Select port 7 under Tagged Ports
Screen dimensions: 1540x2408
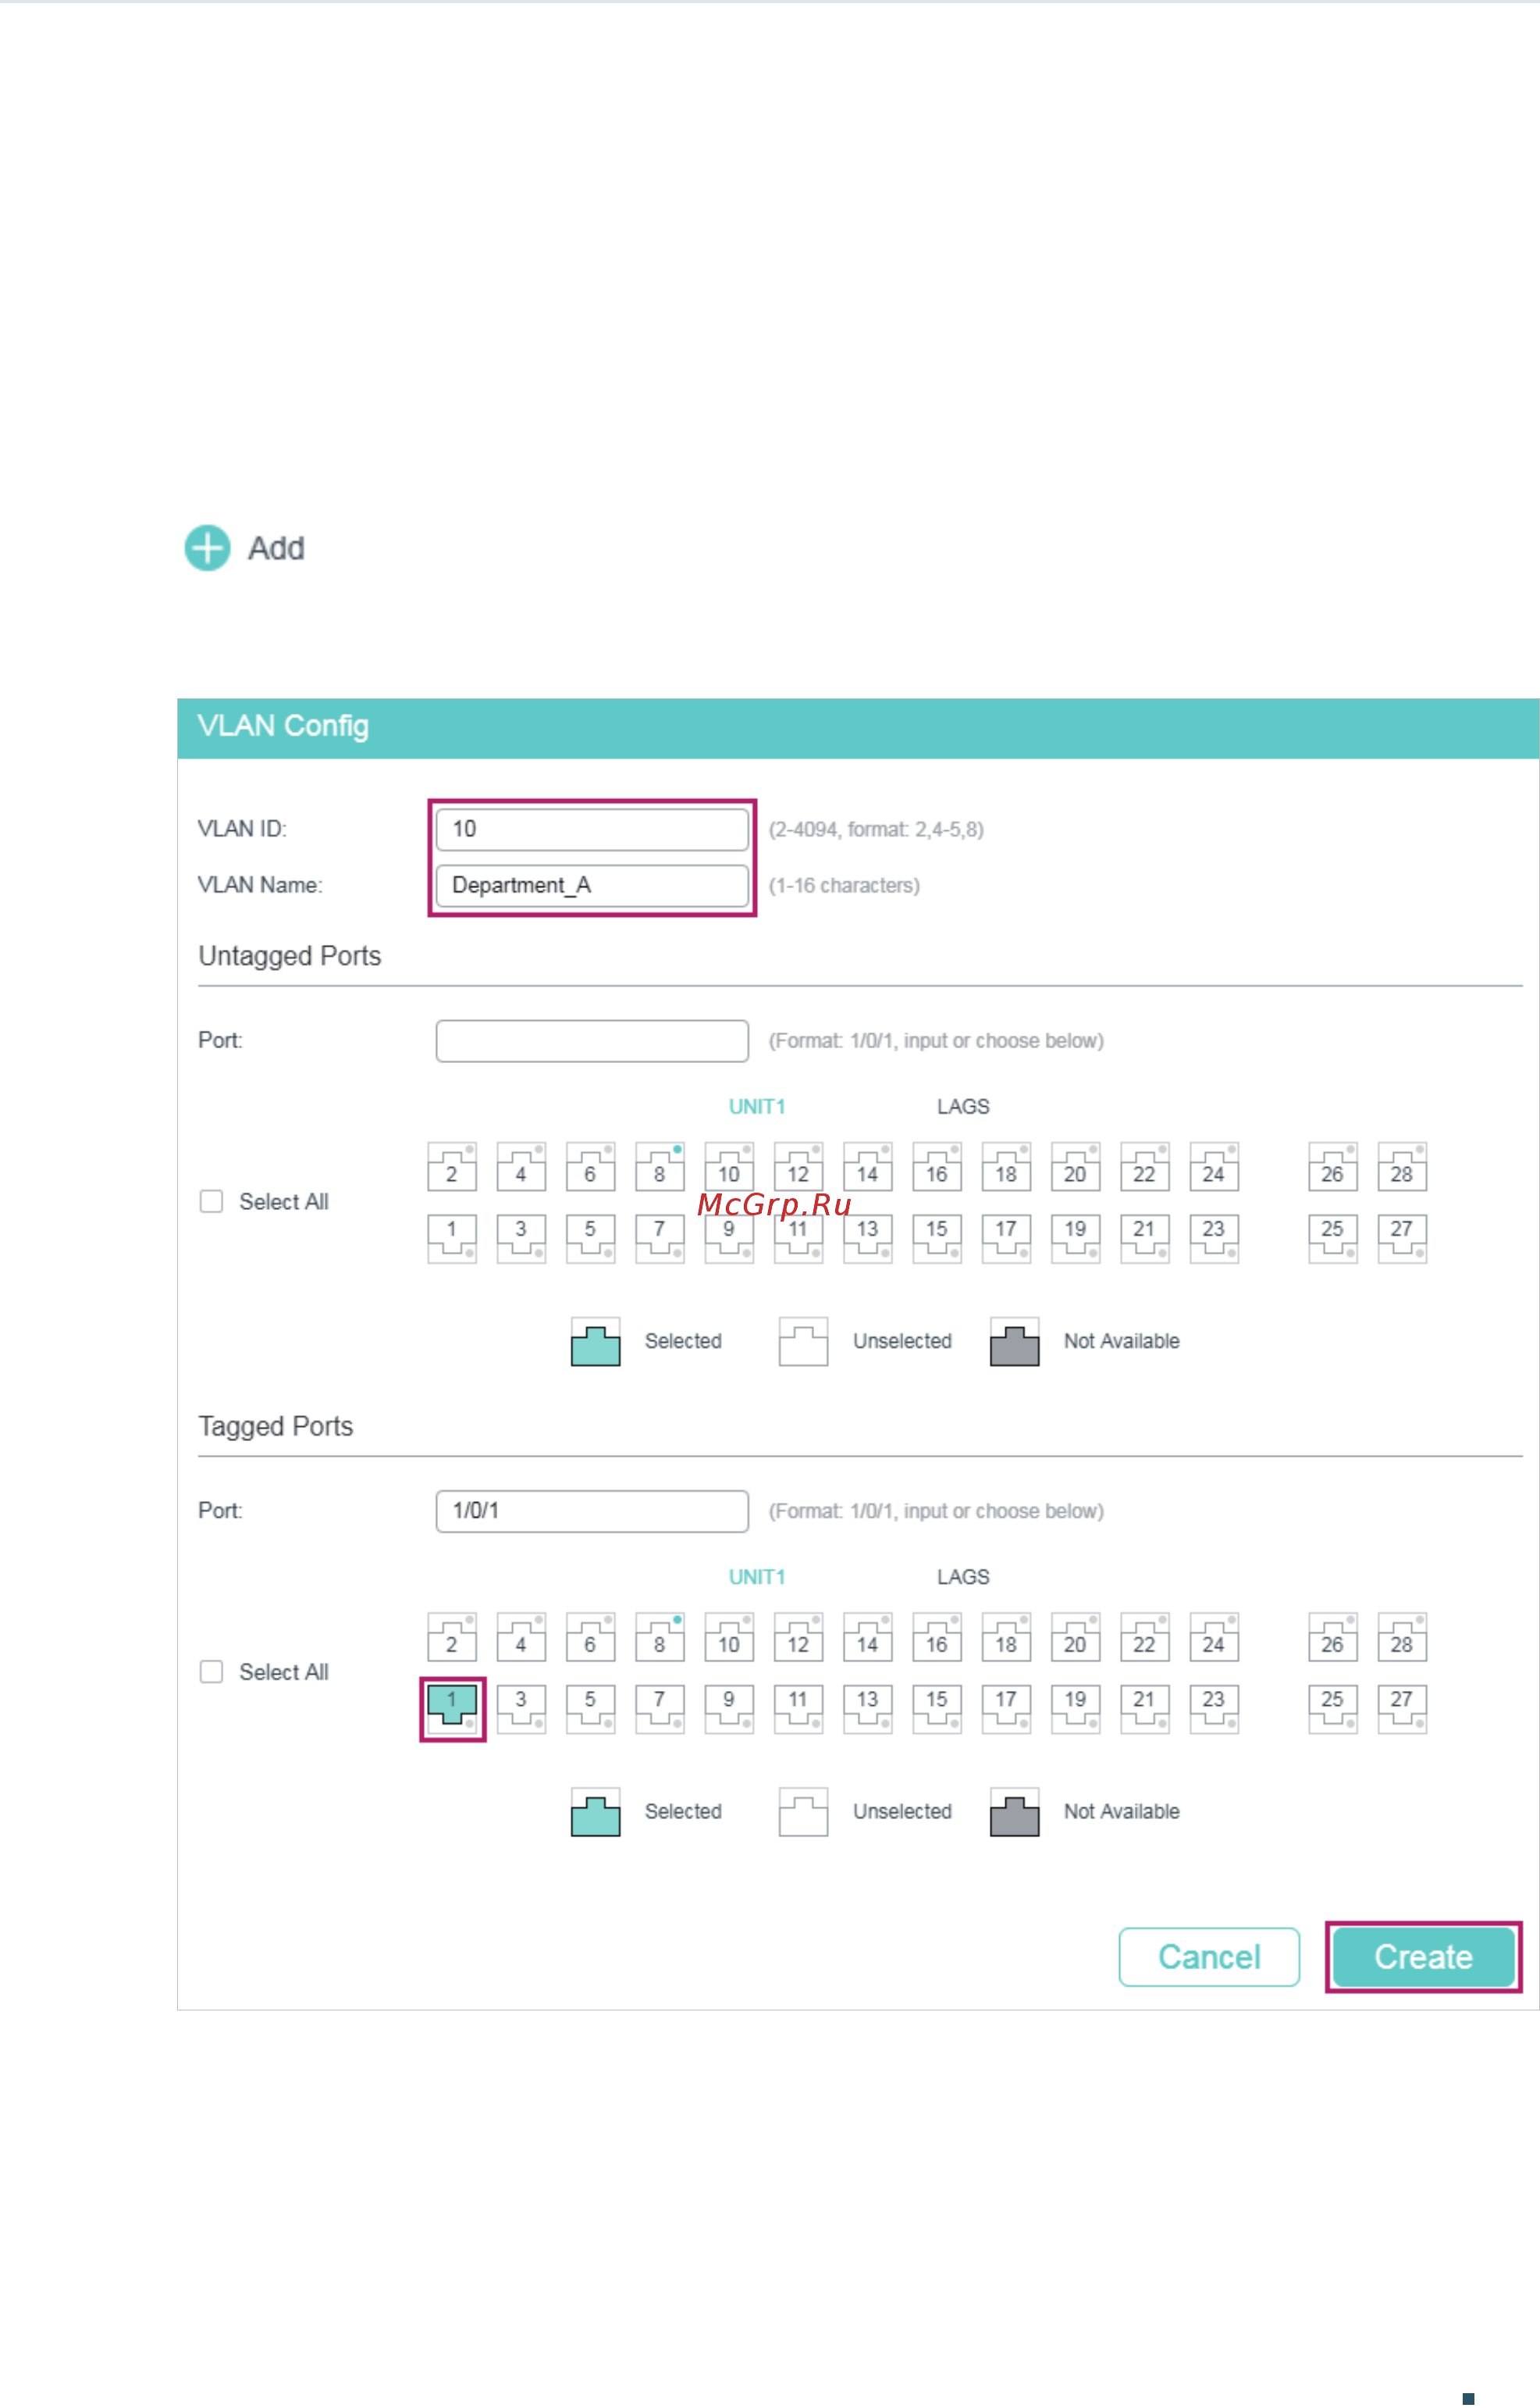point(660,1709)
